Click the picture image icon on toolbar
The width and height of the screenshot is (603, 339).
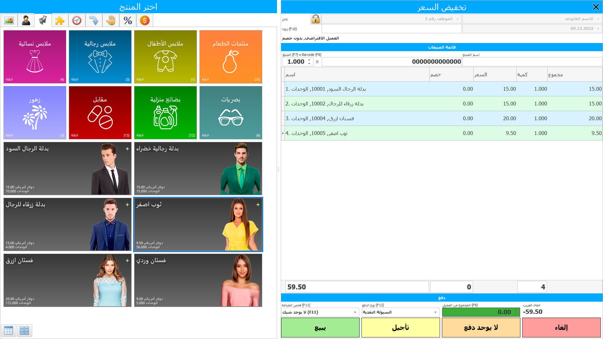(9, 20)
